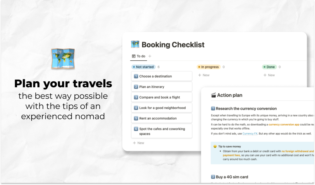The width and height of the screenshot is (315, 185).
Task: Click the board icon in To do tab
Action: point(134,56)
